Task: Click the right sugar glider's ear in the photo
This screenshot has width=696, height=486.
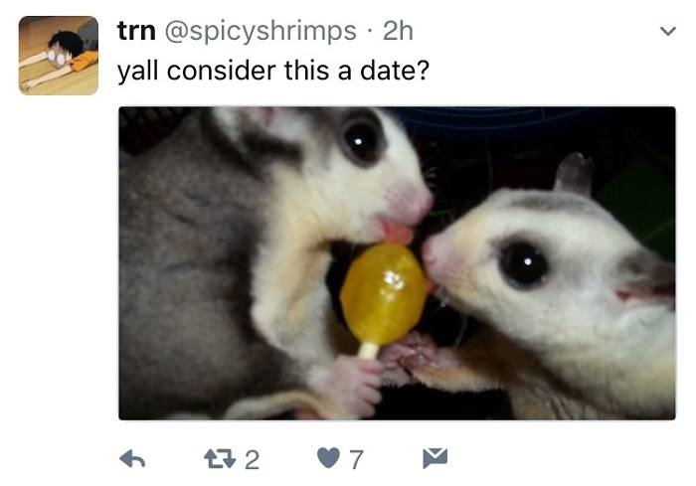Action: pyautogui.click(x=575, y=174)
